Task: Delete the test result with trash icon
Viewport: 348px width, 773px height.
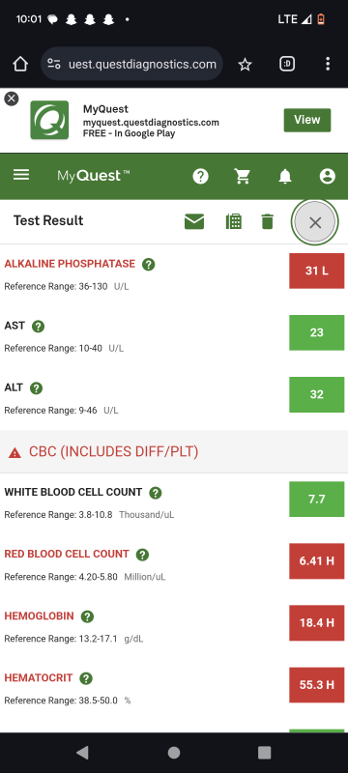Action: [267, 222]
